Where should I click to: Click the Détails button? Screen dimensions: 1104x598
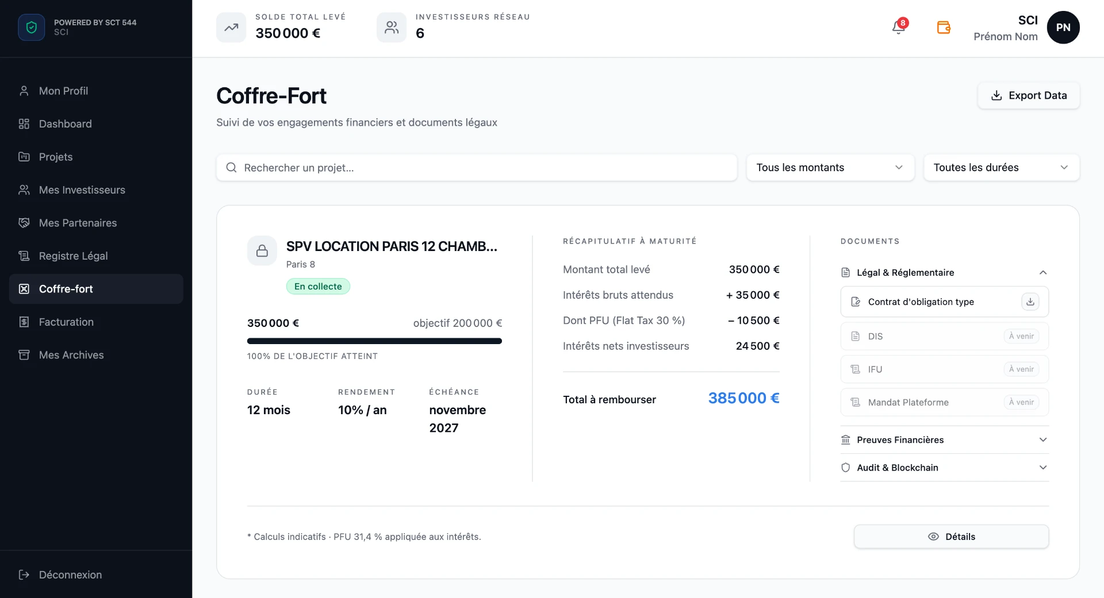[x=952, y=537]
